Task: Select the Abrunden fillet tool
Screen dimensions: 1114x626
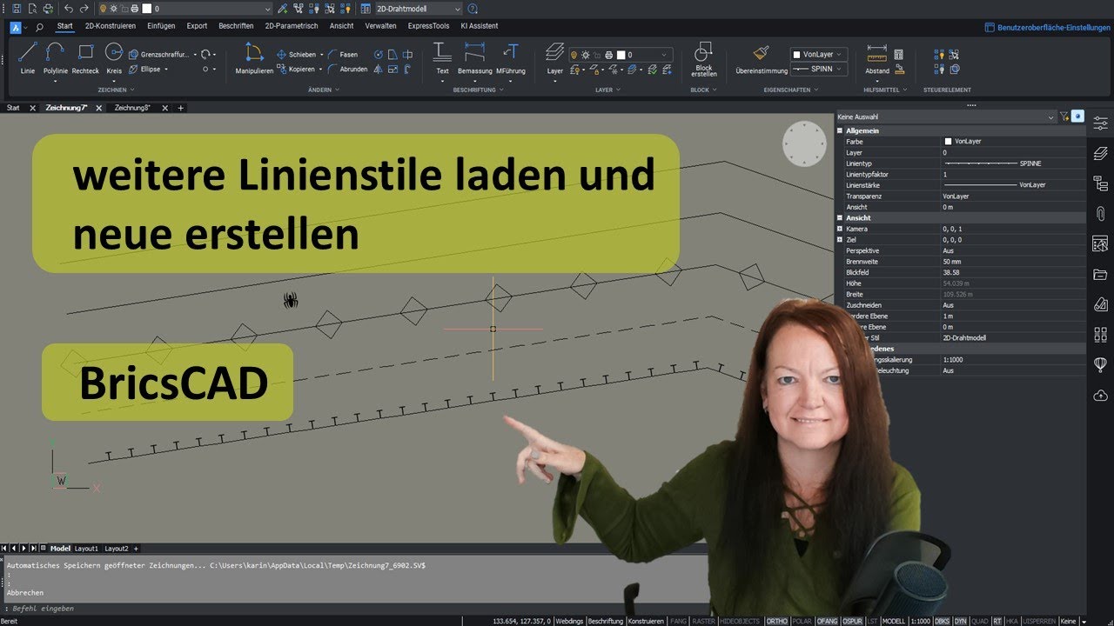Action: (x=347, y=69)
